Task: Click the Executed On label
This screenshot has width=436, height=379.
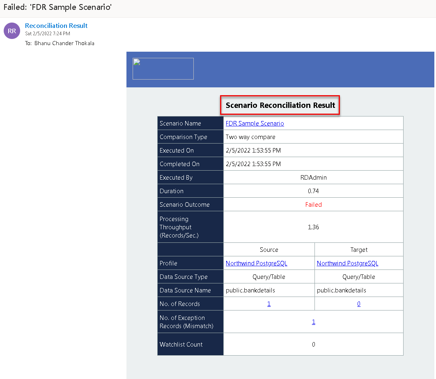Action: 177,150
